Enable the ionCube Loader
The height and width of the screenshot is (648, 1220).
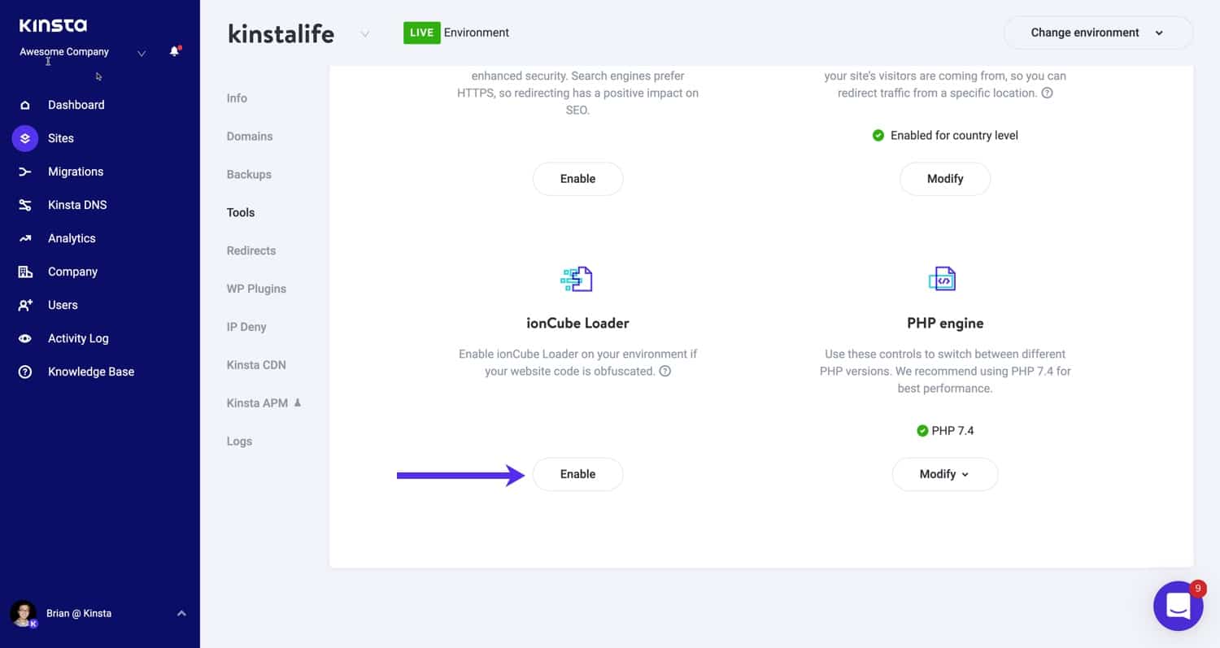pyautogui.click(x=577, y=474)
